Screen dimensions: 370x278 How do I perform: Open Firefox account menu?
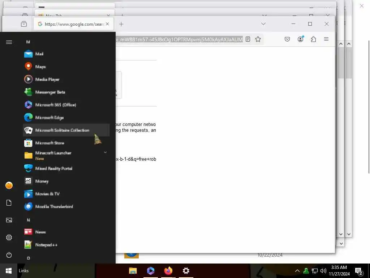(300, 39)
